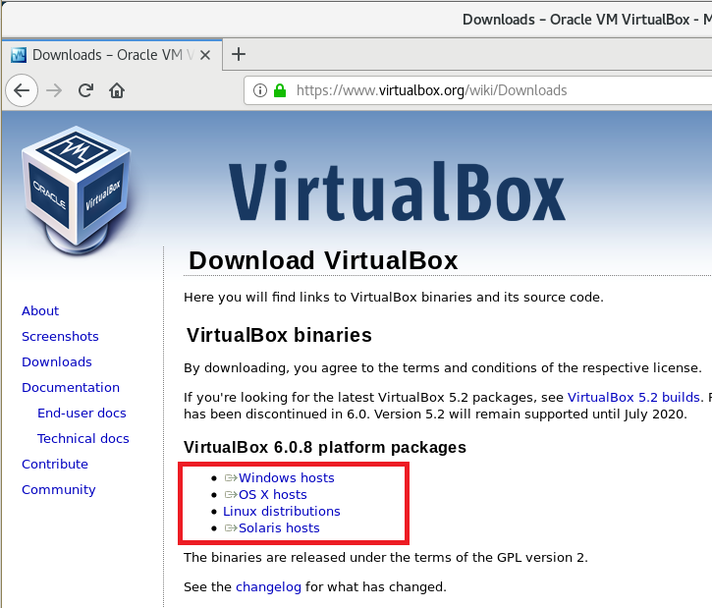The image size is (712, 608).
Task: Open a new tab with plus button
Action: point(239,54)
